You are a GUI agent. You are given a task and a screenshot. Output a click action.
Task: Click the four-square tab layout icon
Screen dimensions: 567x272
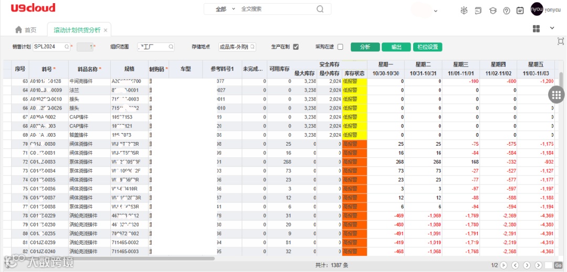pos(536,28)
